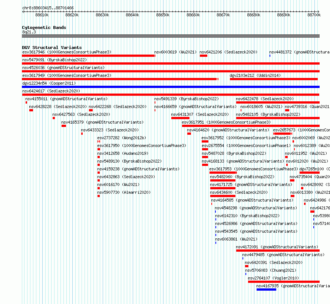Click nsv6011952 (Wu2021) label

(x=306, y=153)
